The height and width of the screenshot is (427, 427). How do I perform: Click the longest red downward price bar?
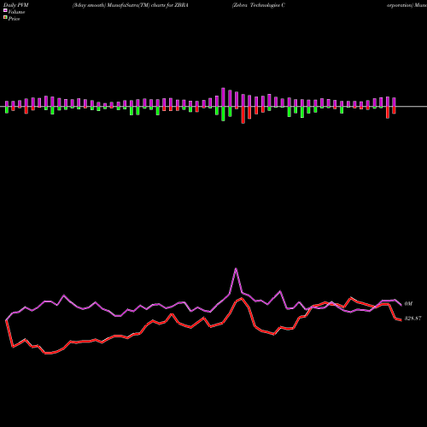click(x=243, y=115)
